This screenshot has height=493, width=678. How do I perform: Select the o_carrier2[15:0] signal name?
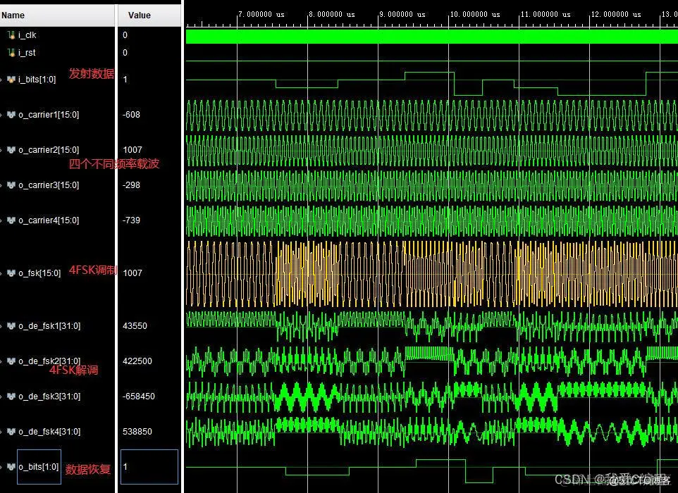point(49,150)
